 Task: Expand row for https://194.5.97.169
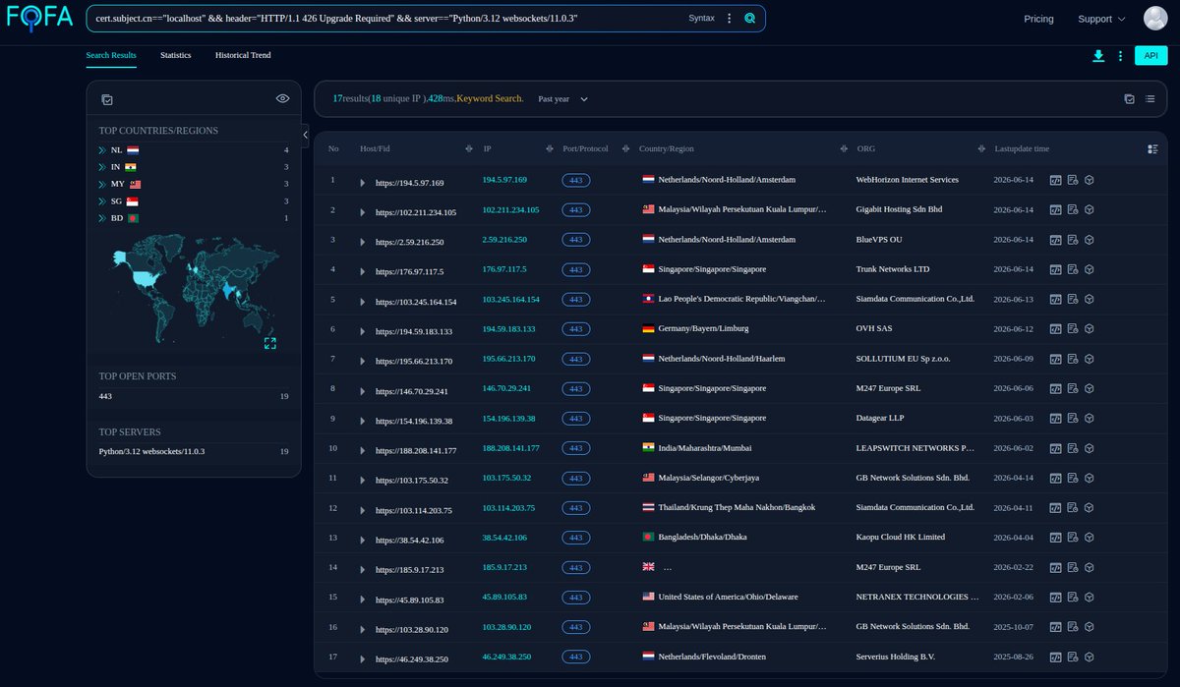(362, 183)
